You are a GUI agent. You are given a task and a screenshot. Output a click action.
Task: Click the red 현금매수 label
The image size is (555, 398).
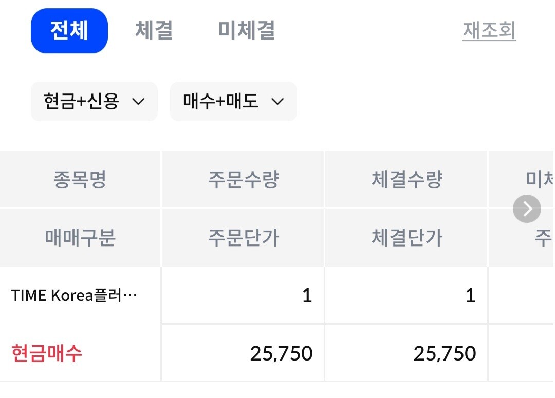[47, 353]
